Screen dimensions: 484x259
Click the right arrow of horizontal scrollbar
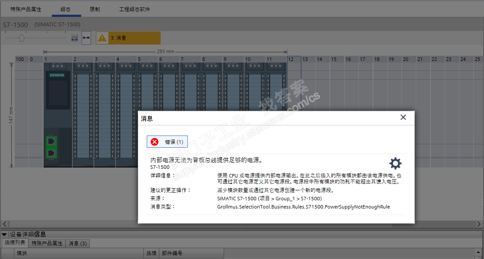coord(479,224)
